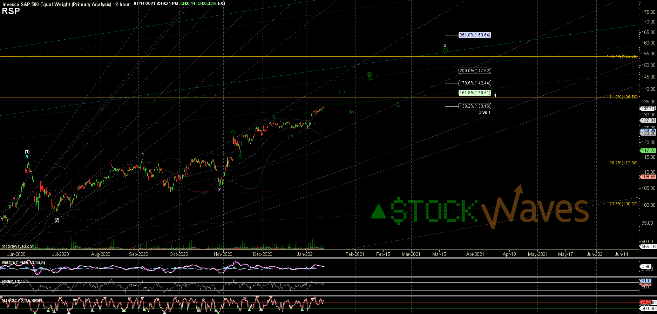Click the RSP ticker symbol label

(11, 11)
